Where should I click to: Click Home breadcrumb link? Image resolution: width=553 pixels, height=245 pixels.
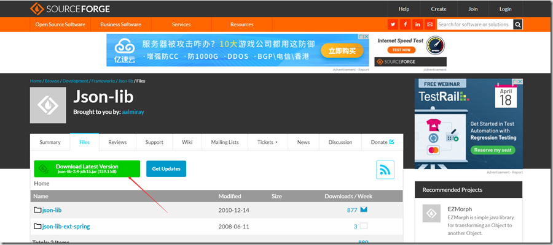point(36,81)
